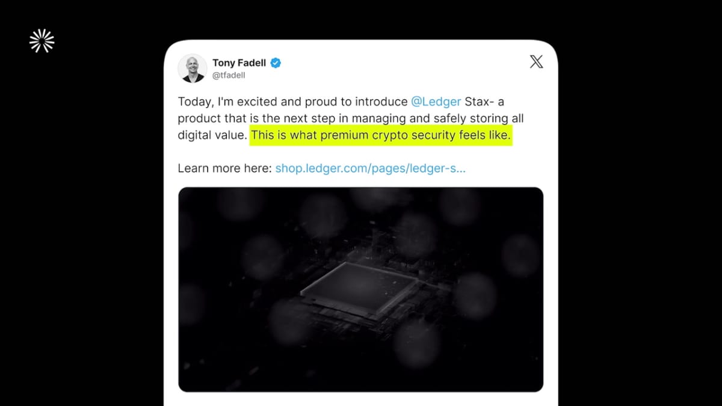
Task: Click the white sunburst logo
Action: click(x=42, y=41)
